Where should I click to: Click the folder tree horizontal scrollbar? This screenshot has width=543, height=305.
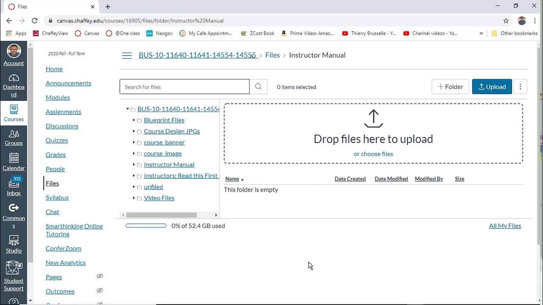coord(161,215)
